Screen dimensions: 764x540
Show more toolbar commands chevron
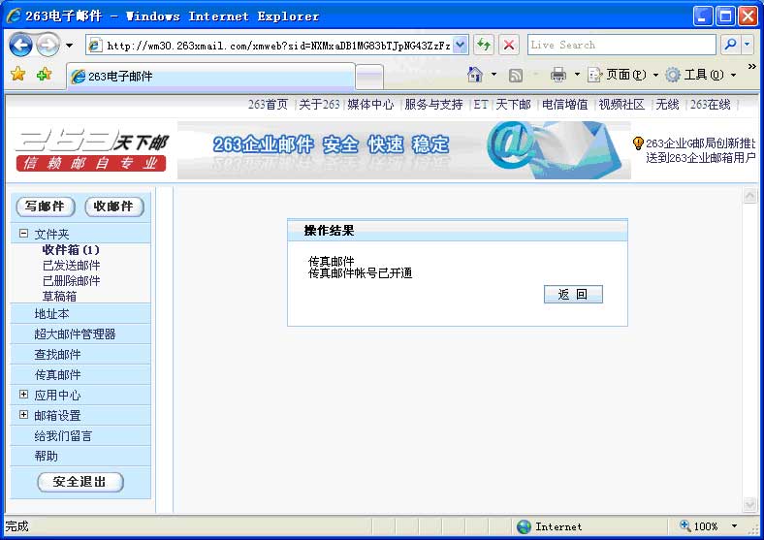tap(751, 66)
